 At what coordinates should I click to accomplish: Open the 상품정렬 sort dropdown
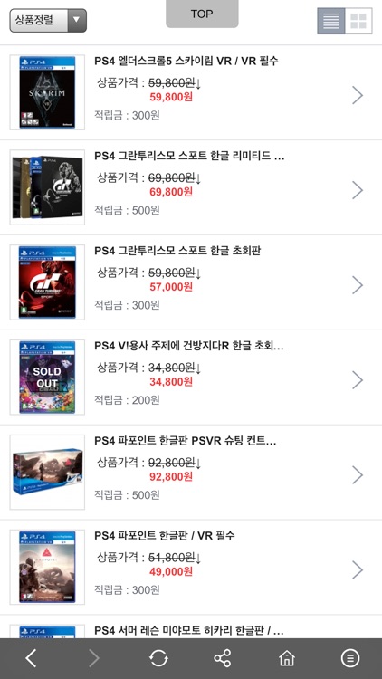[x=48, y=20]
